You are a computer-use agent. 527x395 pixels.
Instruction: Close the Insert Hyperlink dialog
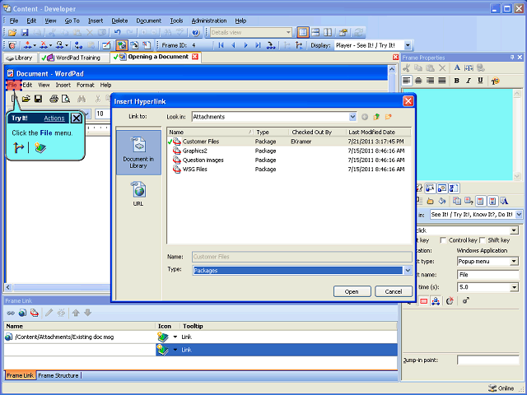pos(408,101)
